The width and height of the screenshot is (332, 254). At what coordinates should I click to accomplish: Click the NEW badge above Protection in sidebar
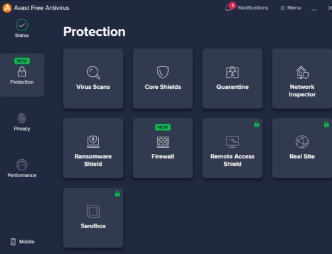click(22, 61)
